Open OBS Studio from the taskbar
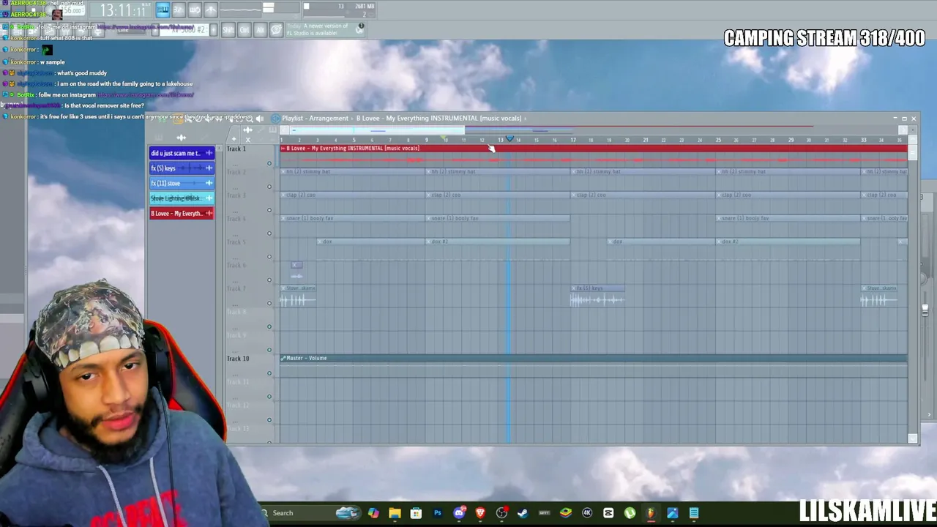This screenshot has height=527, width=937. (501, 513)
